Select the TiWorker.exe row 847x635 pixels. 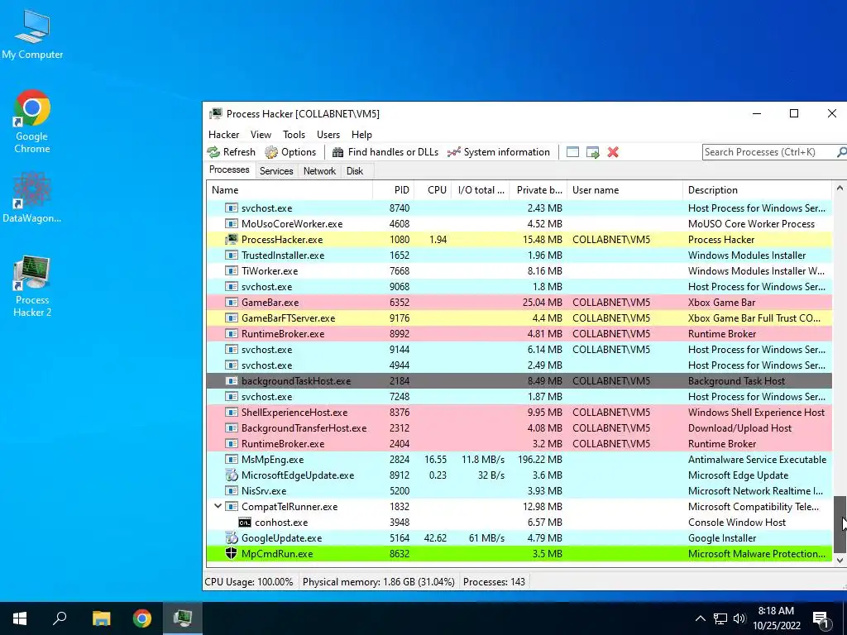tap(519, 270)
